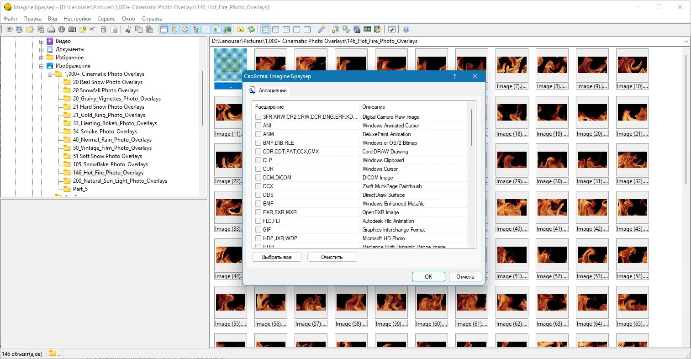Open the Вид menu
The height and width of the screenshot is (359, 691).
click(x=53, y=19)
